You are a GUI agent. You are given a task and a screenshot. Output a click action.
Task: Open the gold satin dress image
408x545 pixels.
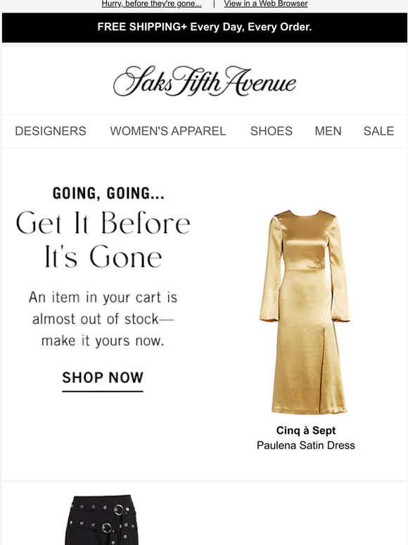point(305,311)
